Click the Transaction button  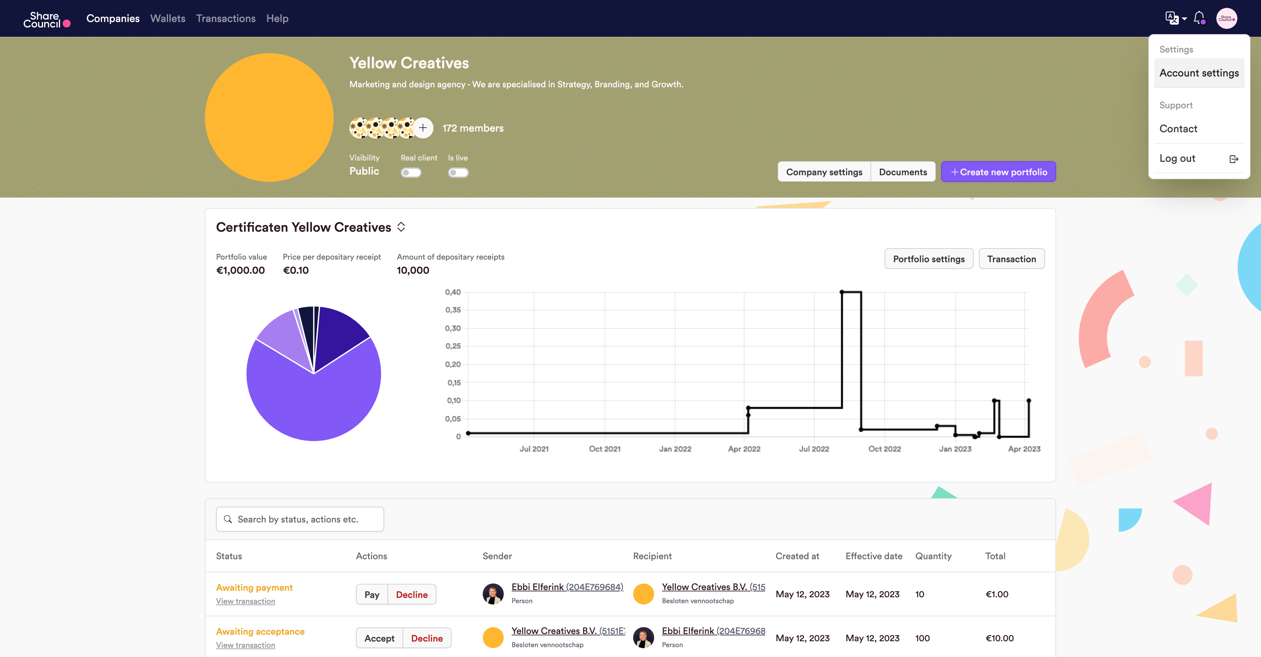(x=1011, y=259)
